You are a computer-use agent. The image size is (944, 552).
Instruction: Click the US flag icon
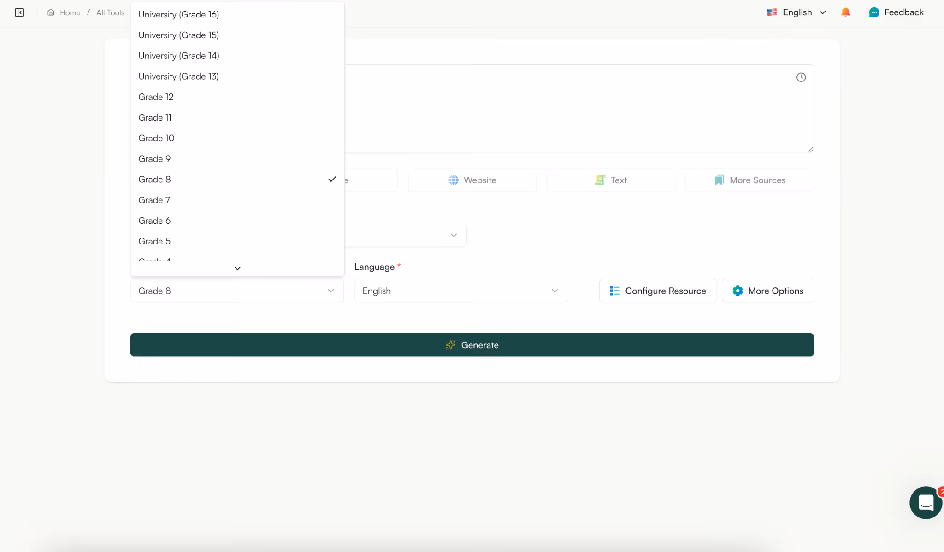coord(773,12)
